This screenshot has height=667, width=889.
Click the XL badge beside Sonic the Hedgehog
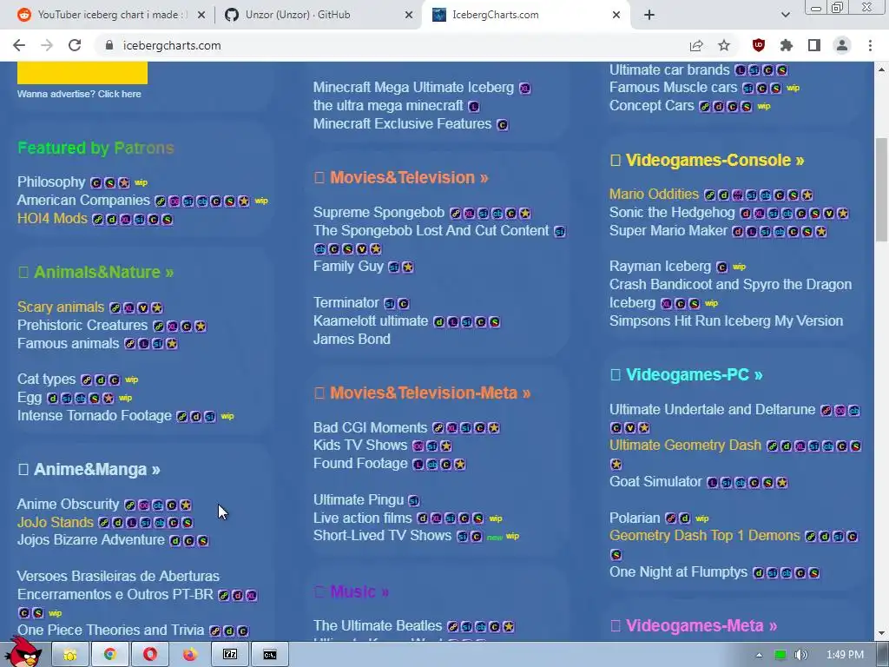[759, 214]
